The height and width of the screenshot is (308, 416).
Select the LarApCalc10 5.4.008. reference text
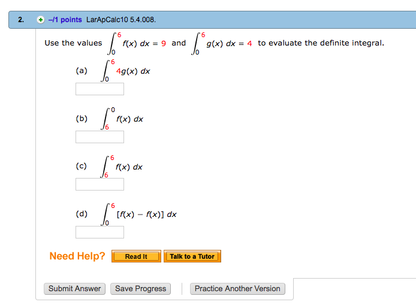(x=121, y=20)
